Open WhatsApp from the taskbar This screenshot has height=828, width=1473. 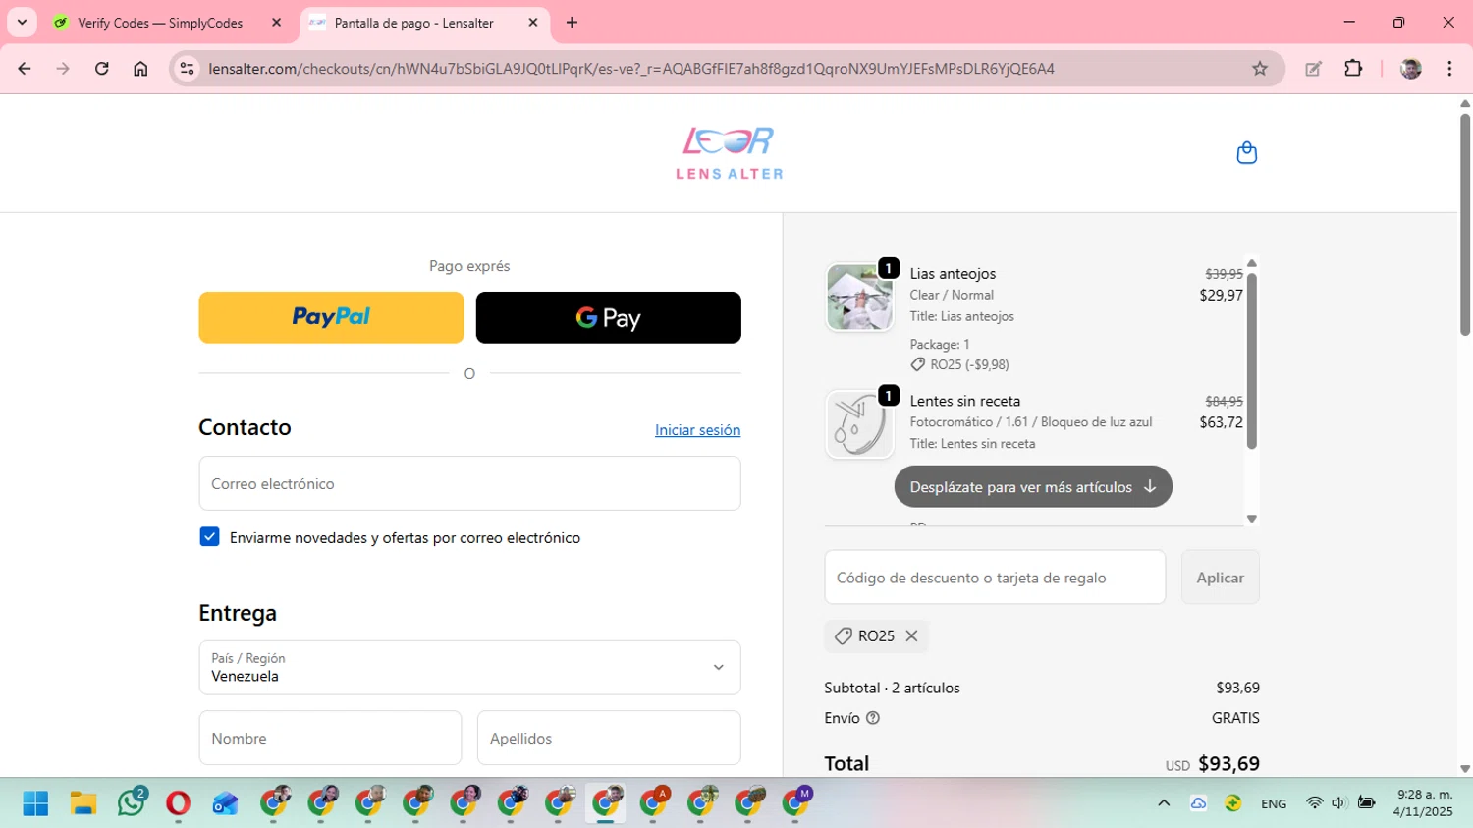tap(131, 803)
